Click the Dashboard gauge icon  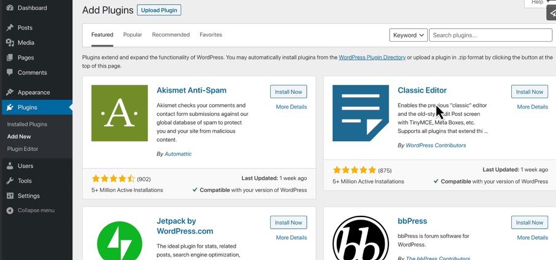click(10, 7)
